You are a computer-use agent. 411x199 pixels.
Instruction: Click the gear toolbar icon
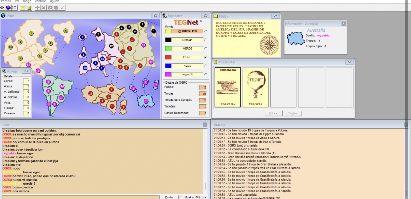50,7
